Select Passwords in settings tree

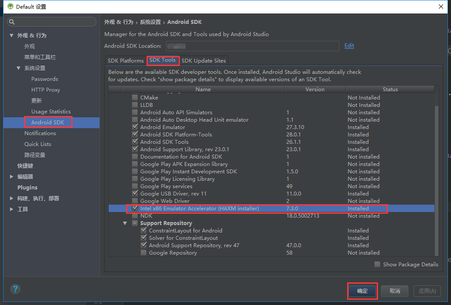tap(45, 79)
